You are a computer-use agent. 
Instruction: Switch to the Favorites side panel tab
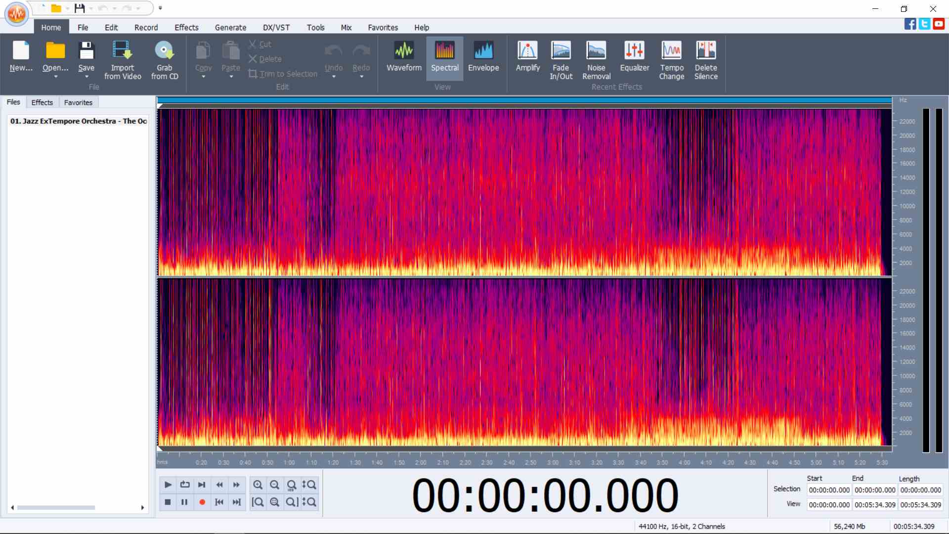click(78, 102)
